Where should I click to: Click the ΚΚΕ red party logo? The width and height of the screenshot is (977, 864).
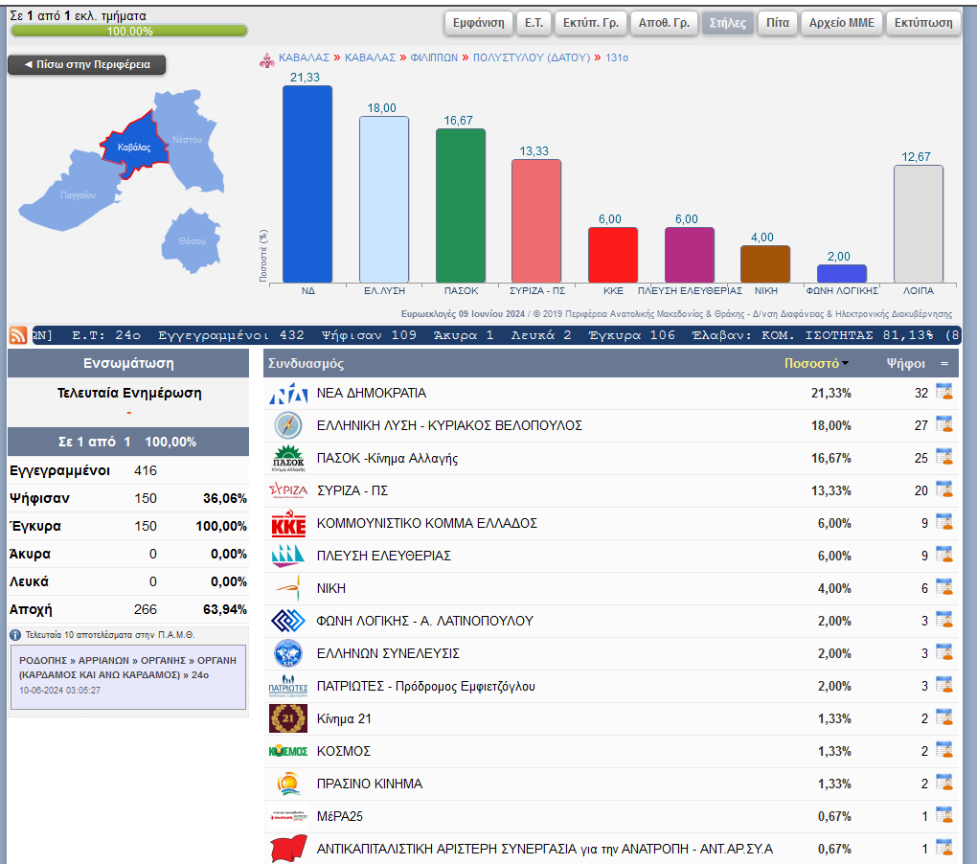288,524
